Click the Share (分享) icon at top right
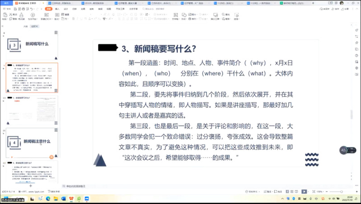361x204 pixels. (x=346, y=9)
